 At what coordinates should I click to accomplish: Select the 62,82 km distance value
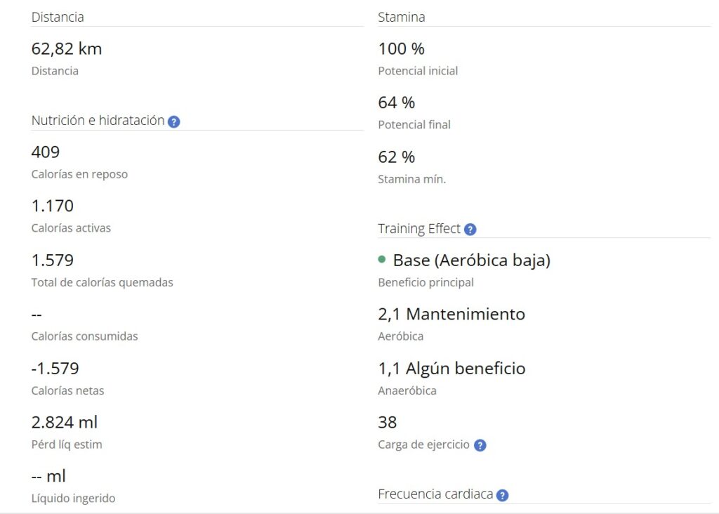67,48
